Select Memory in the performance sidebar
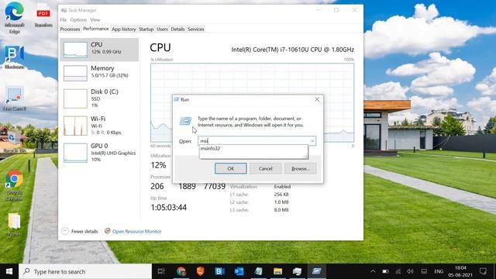Image resolution: width=496 pixels, height=279 pixels. [99, 73]
